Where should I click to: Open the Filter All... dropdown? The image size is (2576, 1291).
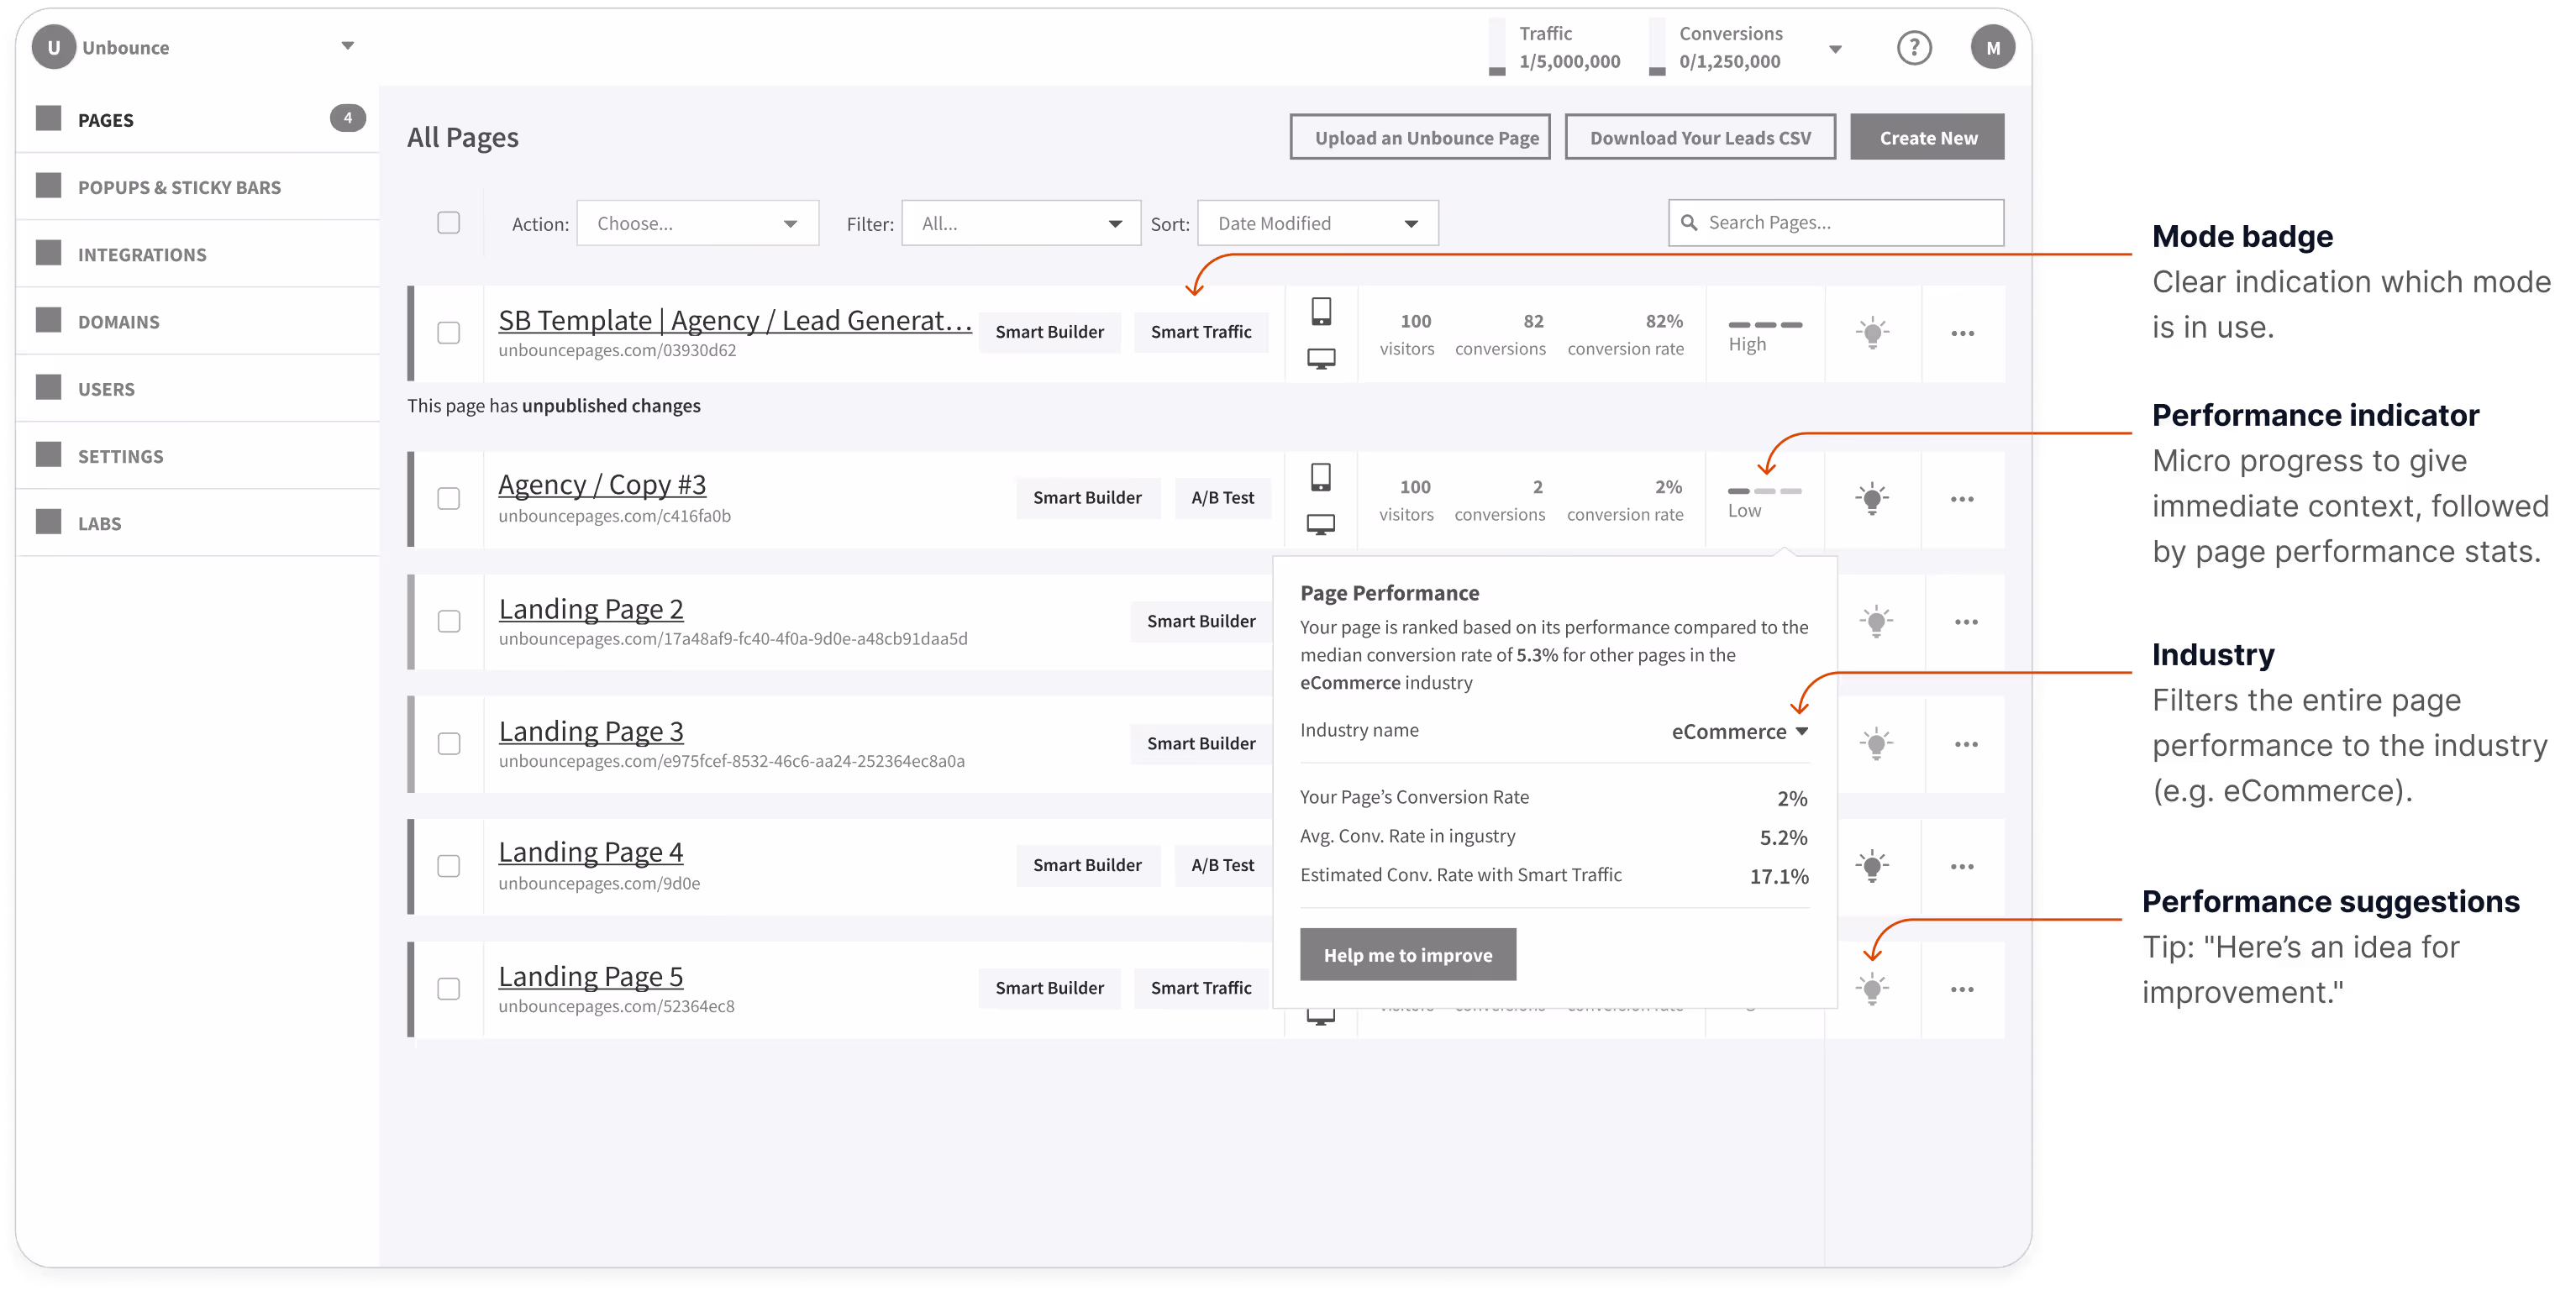tap(1021, 223)
